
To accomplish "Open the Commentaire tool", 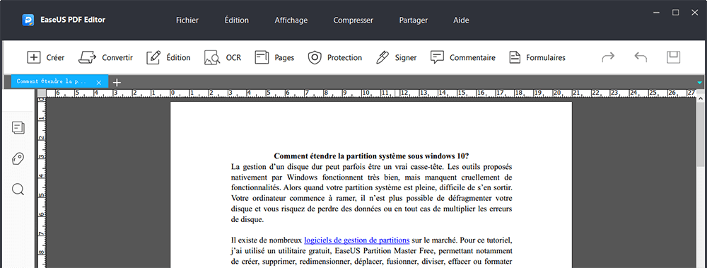I will coord(462,57).
